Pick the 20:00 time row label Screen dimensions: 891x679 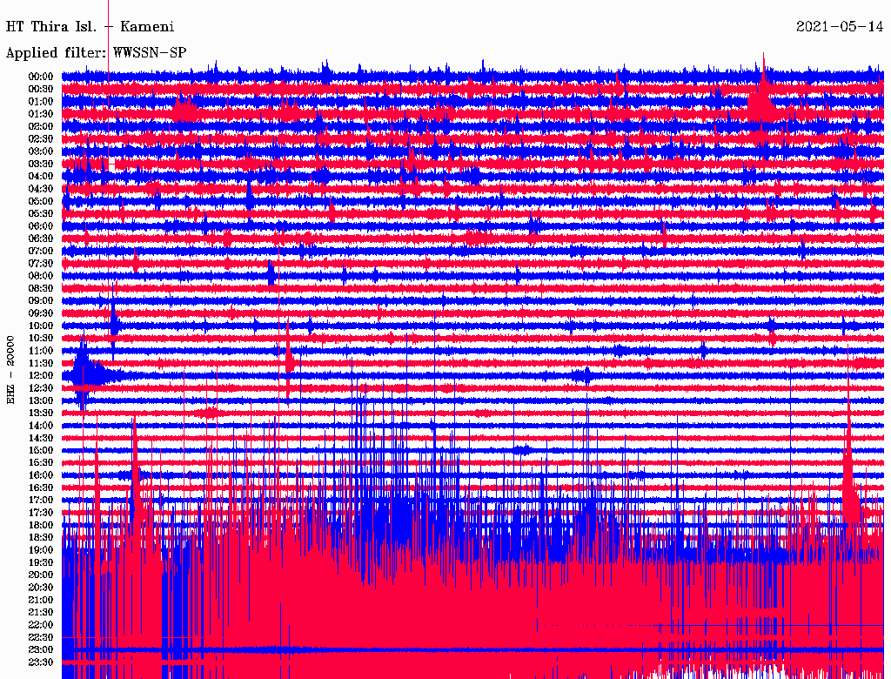click(x=41, y=575)
